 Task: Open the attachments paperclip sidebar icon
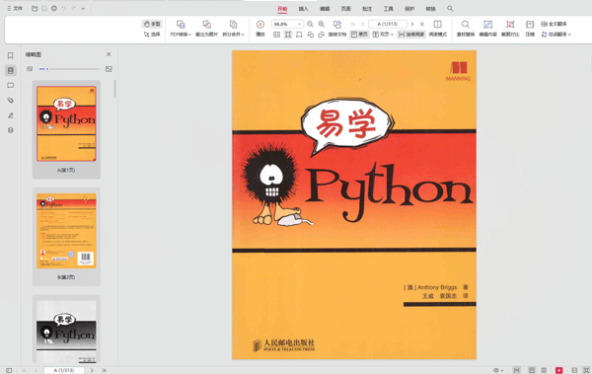(x=11, y=100)
